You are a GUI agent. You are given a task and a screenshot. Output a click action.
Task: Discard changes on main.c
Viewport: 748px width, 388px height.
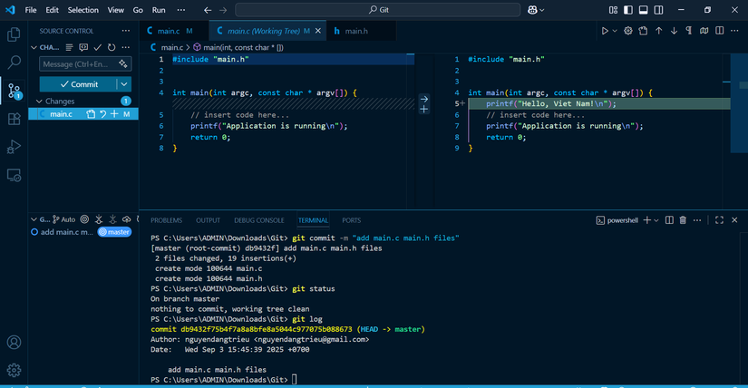tap(103, 114)
